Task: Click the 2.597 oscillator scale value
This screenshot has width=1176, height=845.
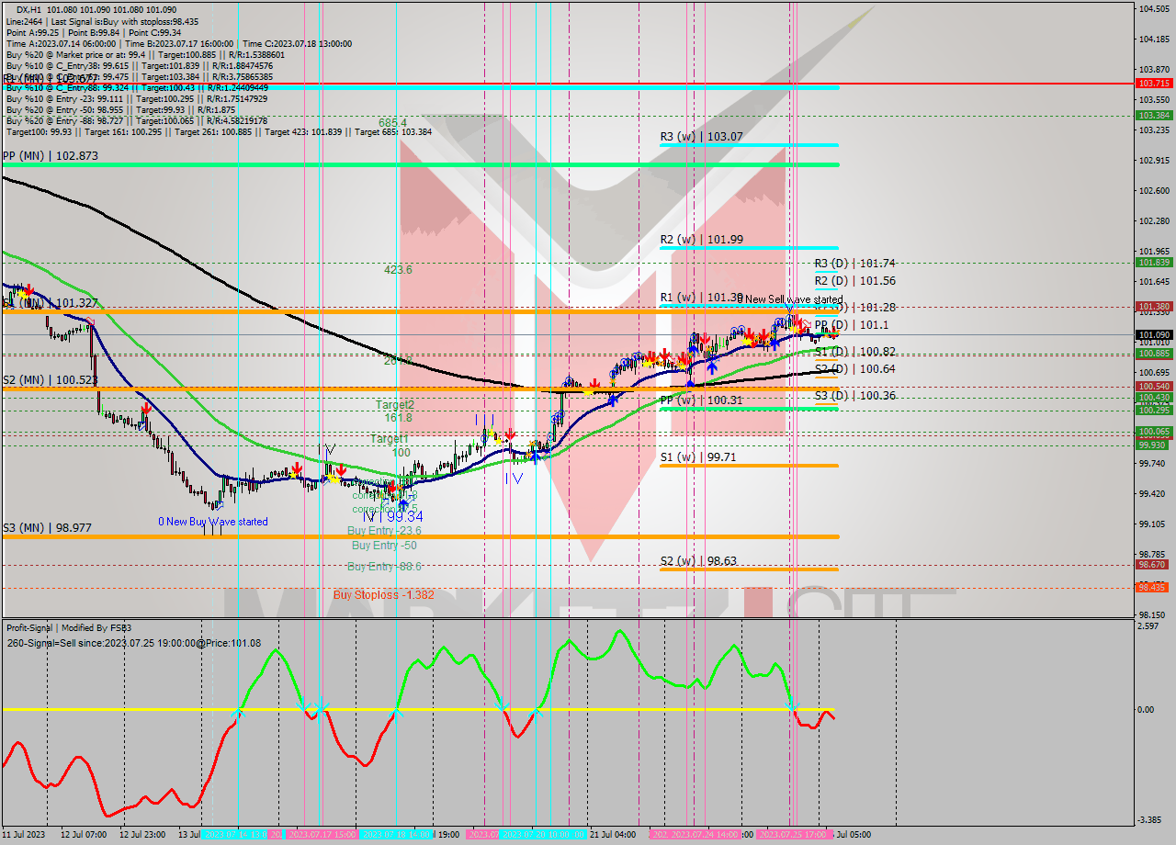Action: tap(1149, 626)
